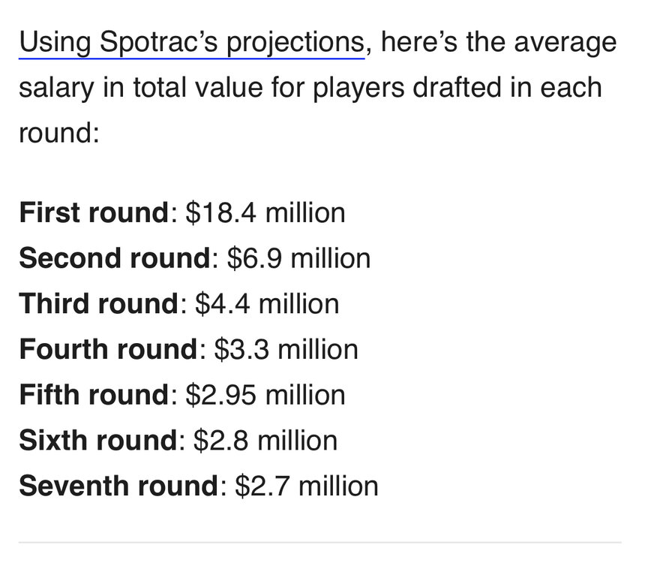Screen dimensions: 657x563
Task: Click the "$18.4 million" salary figure
Action: 265,213
